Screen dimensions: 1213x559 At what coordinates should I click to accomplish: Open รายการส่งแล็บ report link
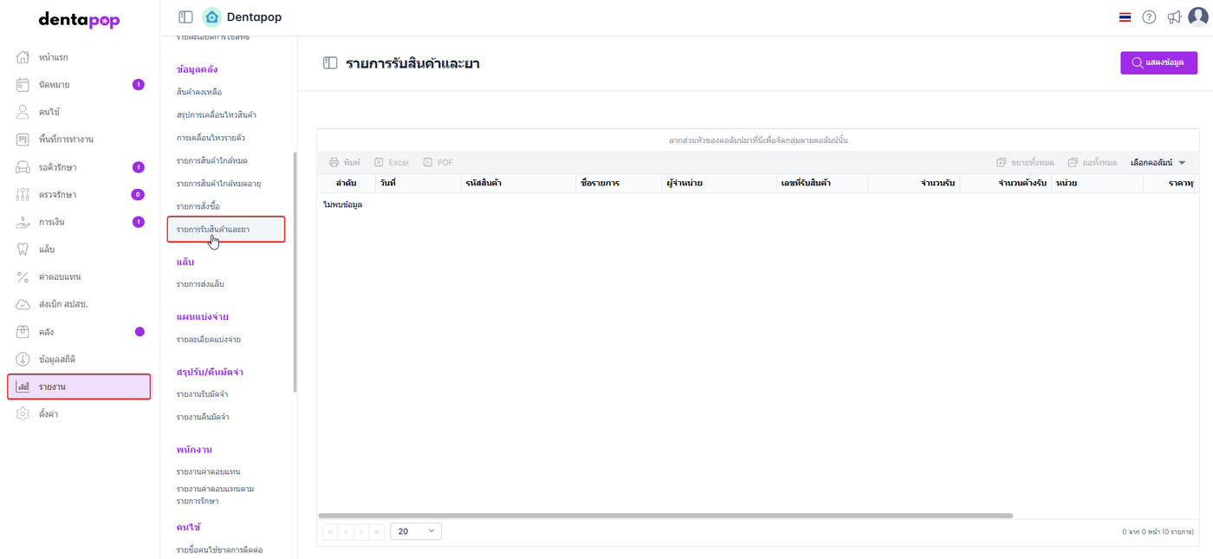pyautogui.click(x=200, y=284)
